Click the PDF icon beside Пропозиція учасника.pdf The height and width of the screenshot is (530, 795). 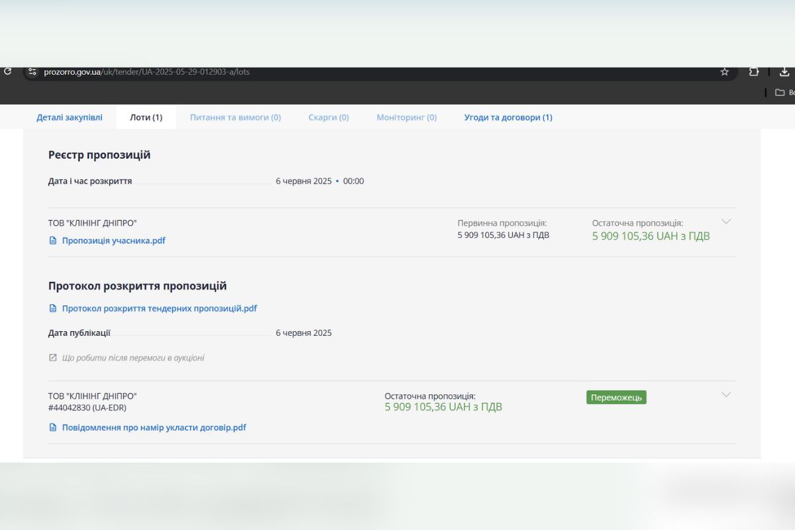tap(53, 240)
